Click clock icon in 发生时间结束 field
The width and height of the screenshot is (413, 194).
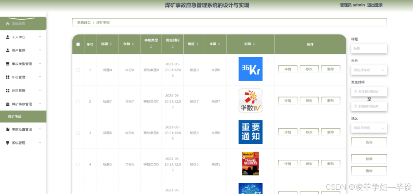355,106
